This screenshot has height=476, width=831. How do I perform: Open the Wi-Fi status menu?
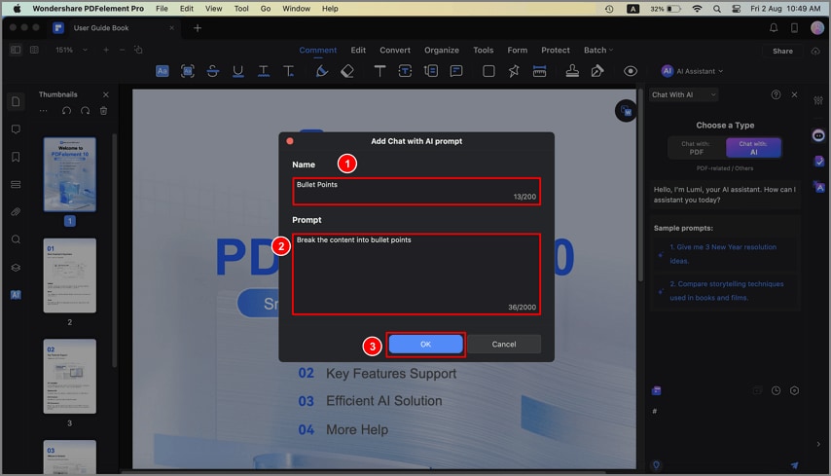(x=697, y=9)
